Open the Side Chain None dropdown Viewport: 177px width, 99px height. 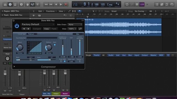point(75,24)
